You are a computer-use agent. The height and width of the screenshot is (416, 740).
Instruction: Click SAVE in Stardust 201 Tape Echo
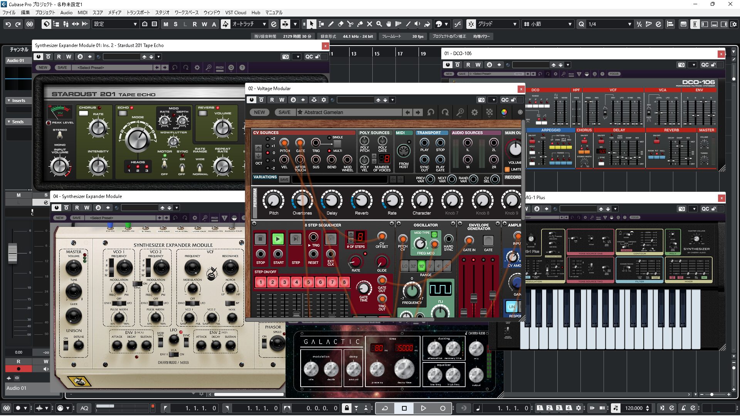62,67
